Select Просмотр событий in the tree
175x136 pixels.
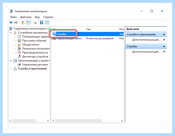click(x=34, y=41)
